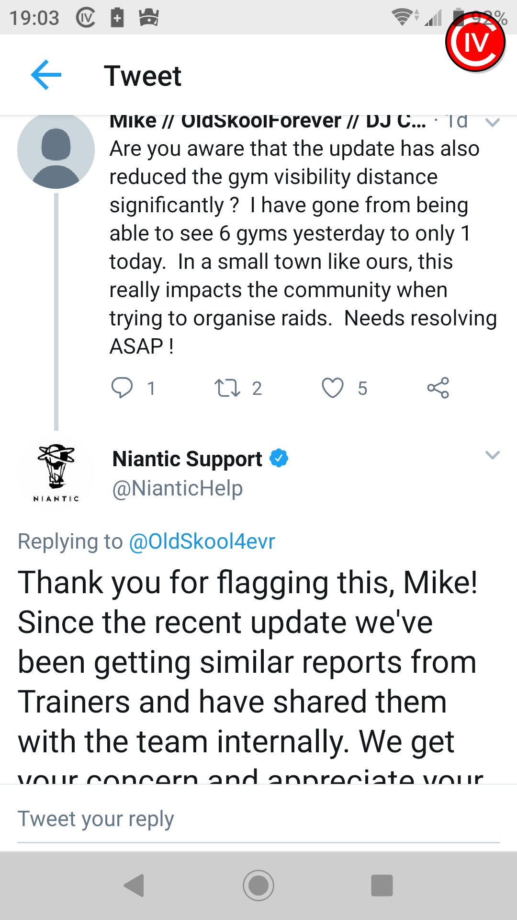Tap Android back navigation button
Viewport: 517px width, 920px height.
134,885
